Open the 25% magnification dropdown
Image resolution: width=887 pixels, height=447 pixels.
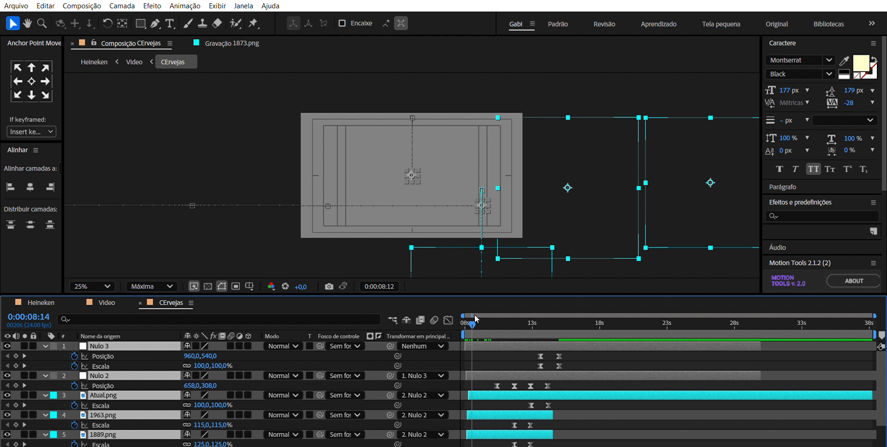91,286
